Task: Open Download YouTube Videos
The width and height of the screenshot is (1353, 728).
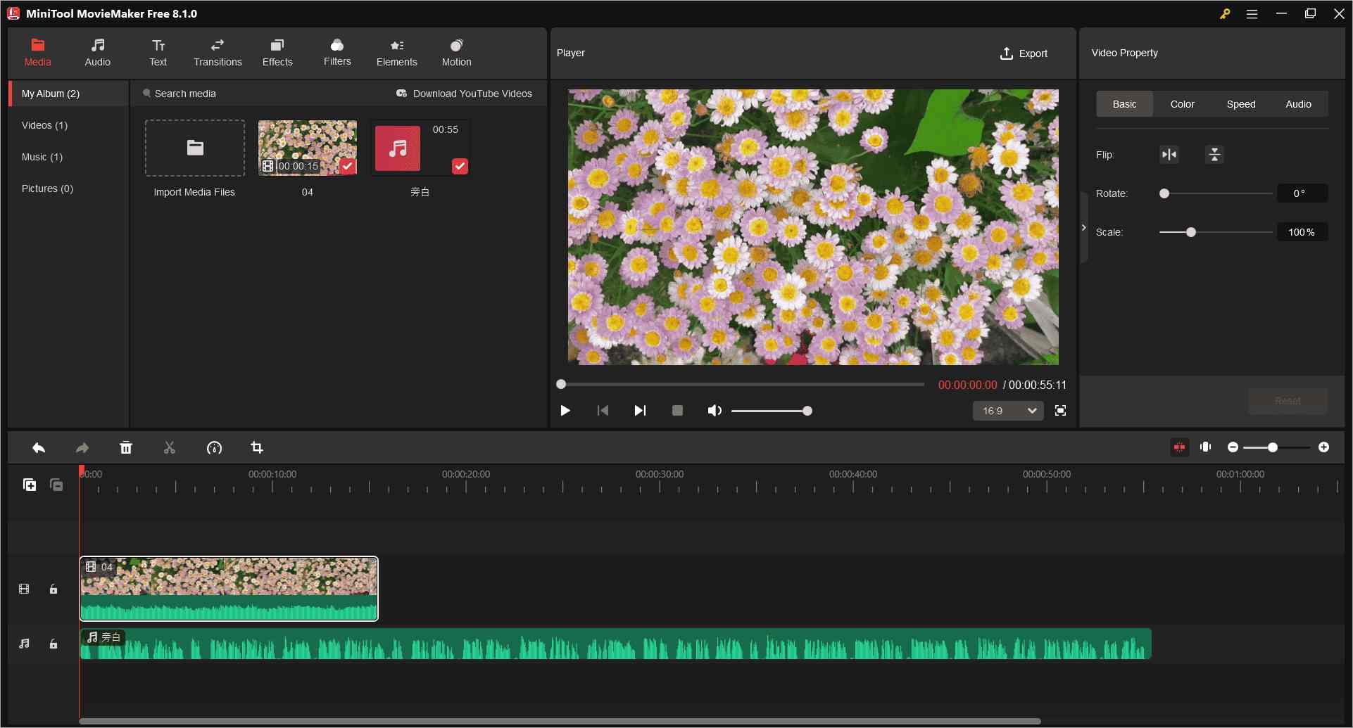Action: tap(465, 94)
